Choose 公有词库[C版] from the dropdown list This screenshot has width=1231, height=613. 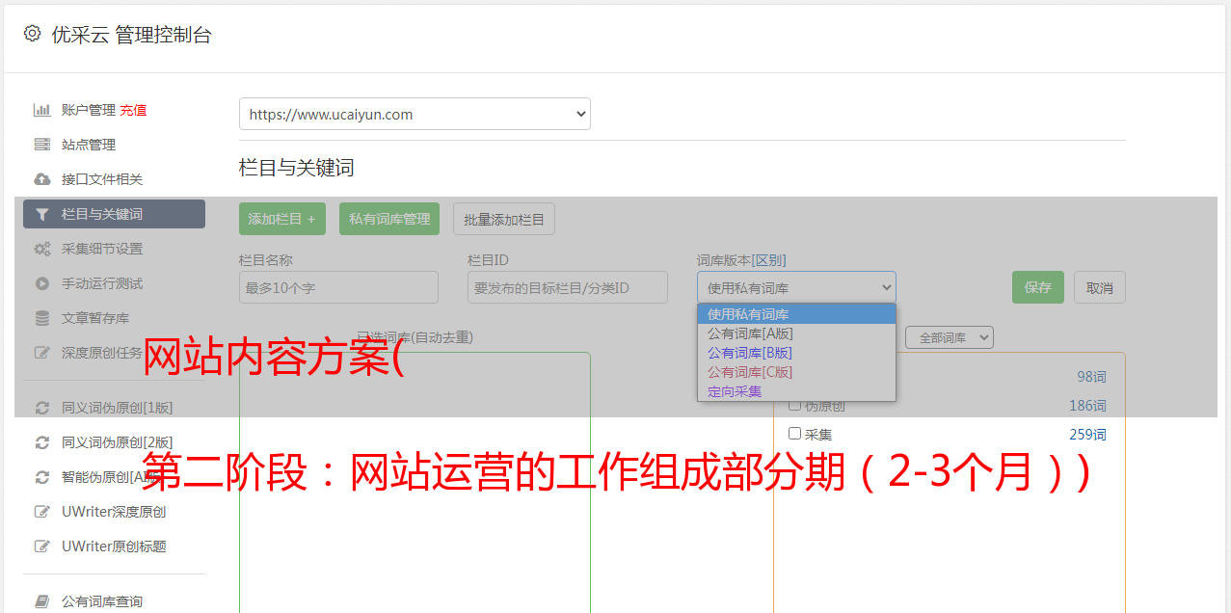coord(796,372)
